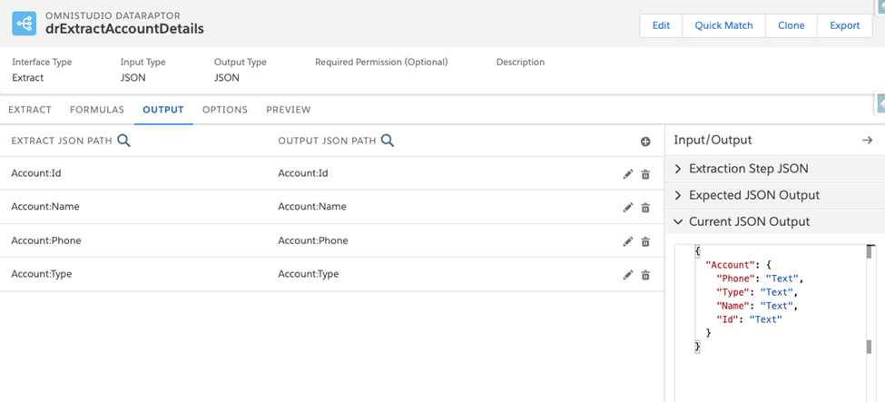The image size is (885, 402).
Task: Click the Account:Name output path cell
Action: coord(312,207)
